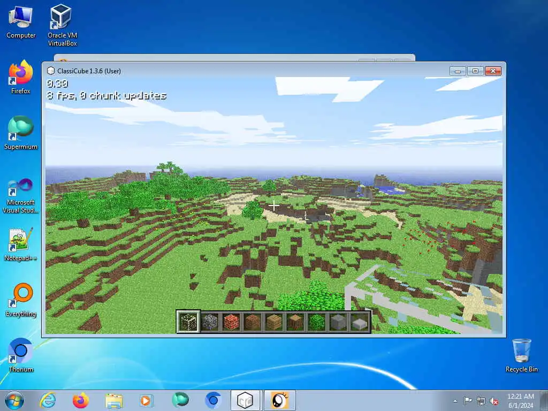
Task: Select the red brick block in hotbar
Action: point(231,322)
